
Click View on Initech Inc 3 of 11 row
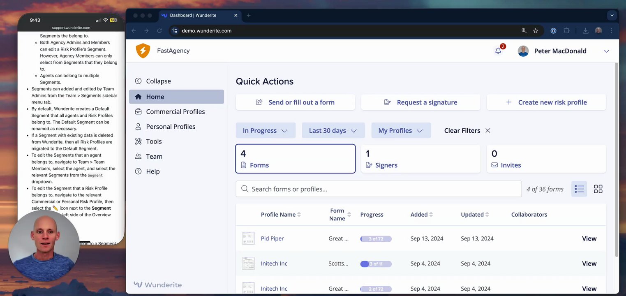tap(589, 264)
